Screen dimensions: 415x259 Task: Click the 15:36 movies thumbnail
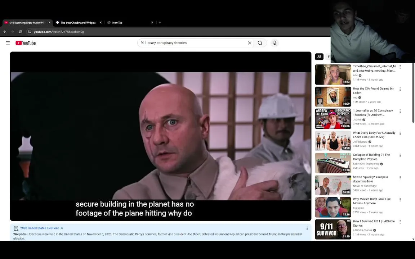(333, 207)
